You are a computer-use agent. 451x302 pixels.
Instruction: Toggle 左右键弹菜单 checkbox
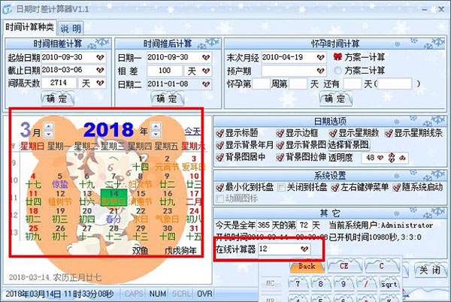coord(334,188)
